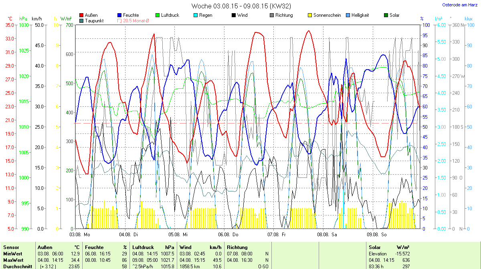Click the Luftdruck hPa column header
This screenshot has width=481, height=269.
coord(154,247)
